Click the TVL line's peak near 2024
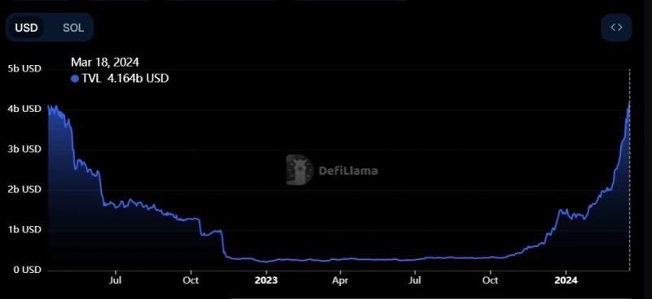Image resolution: width=652 pixels, height=299 pixels. click(629, 102)
